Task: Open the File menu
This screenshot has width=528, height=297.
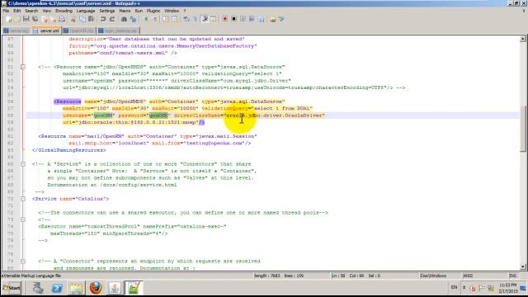Action: [x=6, y=11]
